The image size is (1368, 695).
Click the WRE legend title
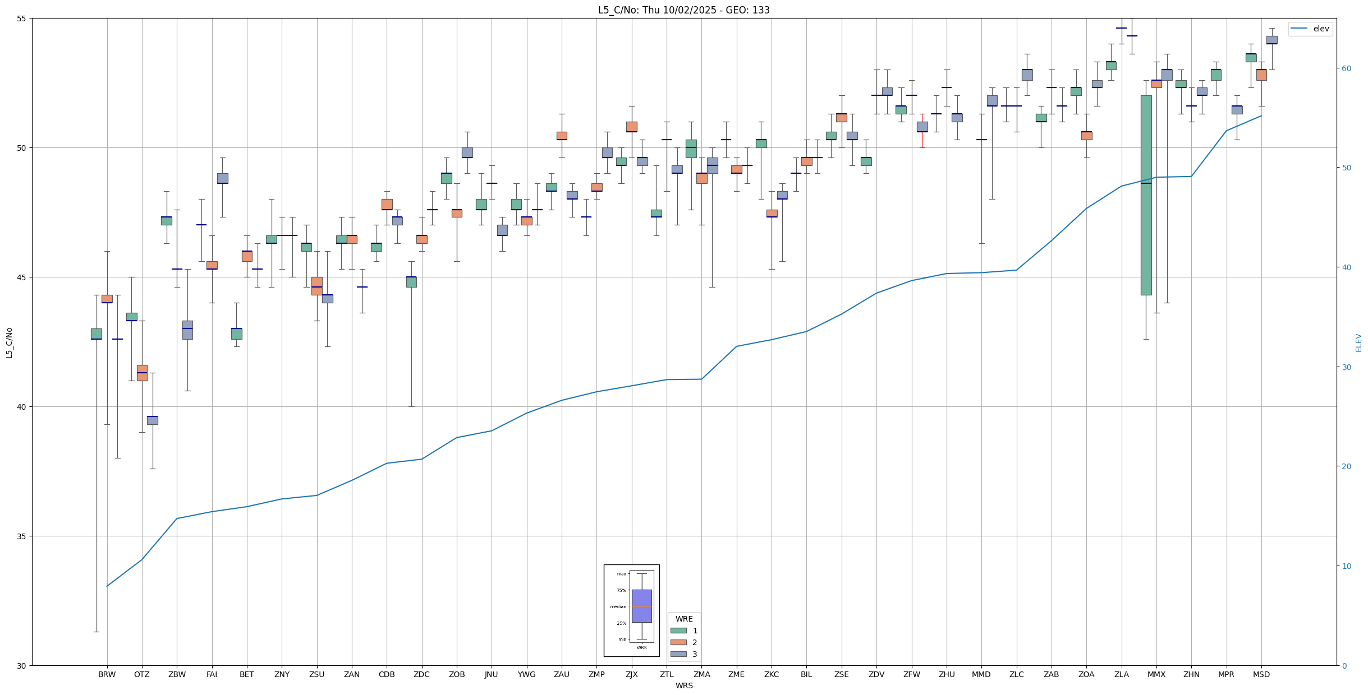click(x=683, y=619)
